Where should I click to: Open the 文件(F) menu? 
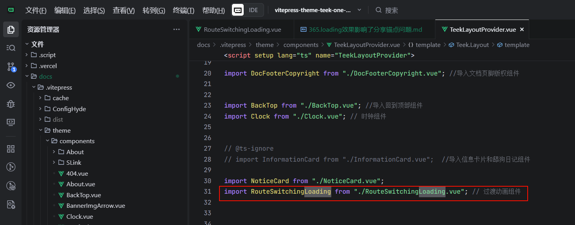pyautogui.click(x=36, y=10)
